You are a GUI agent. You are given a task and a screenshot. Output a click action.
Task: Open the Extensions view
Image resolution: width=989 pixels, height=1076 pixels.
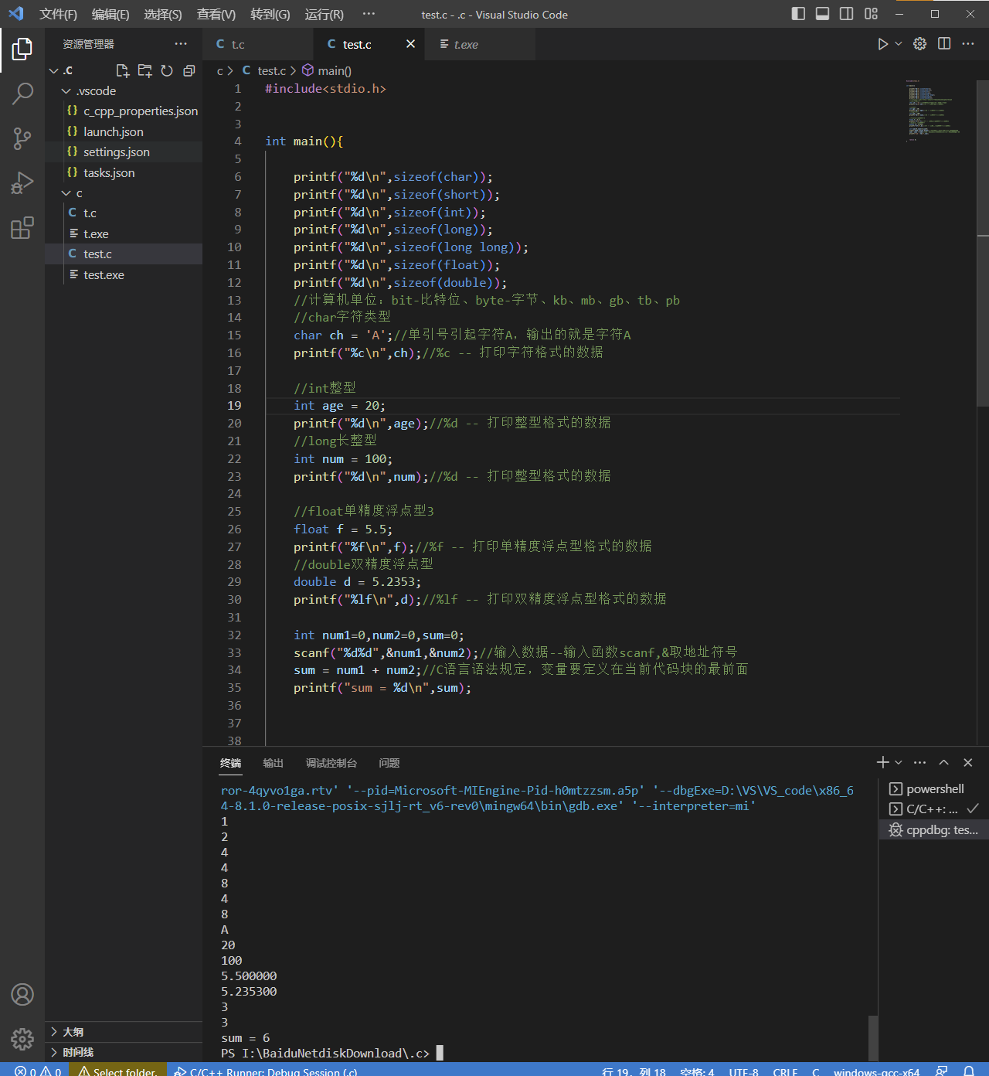(x=22, y=228)
